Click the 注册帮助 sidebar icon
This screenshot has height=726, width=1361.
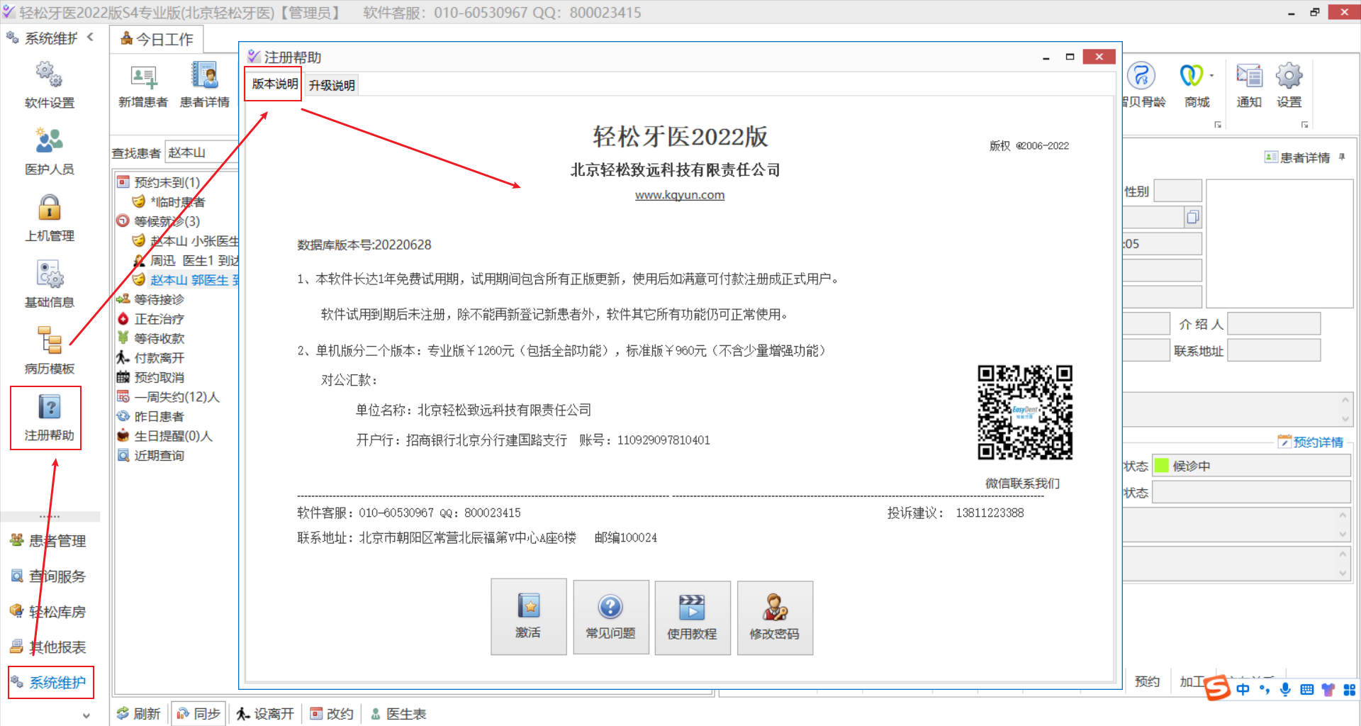coord(49,418)
